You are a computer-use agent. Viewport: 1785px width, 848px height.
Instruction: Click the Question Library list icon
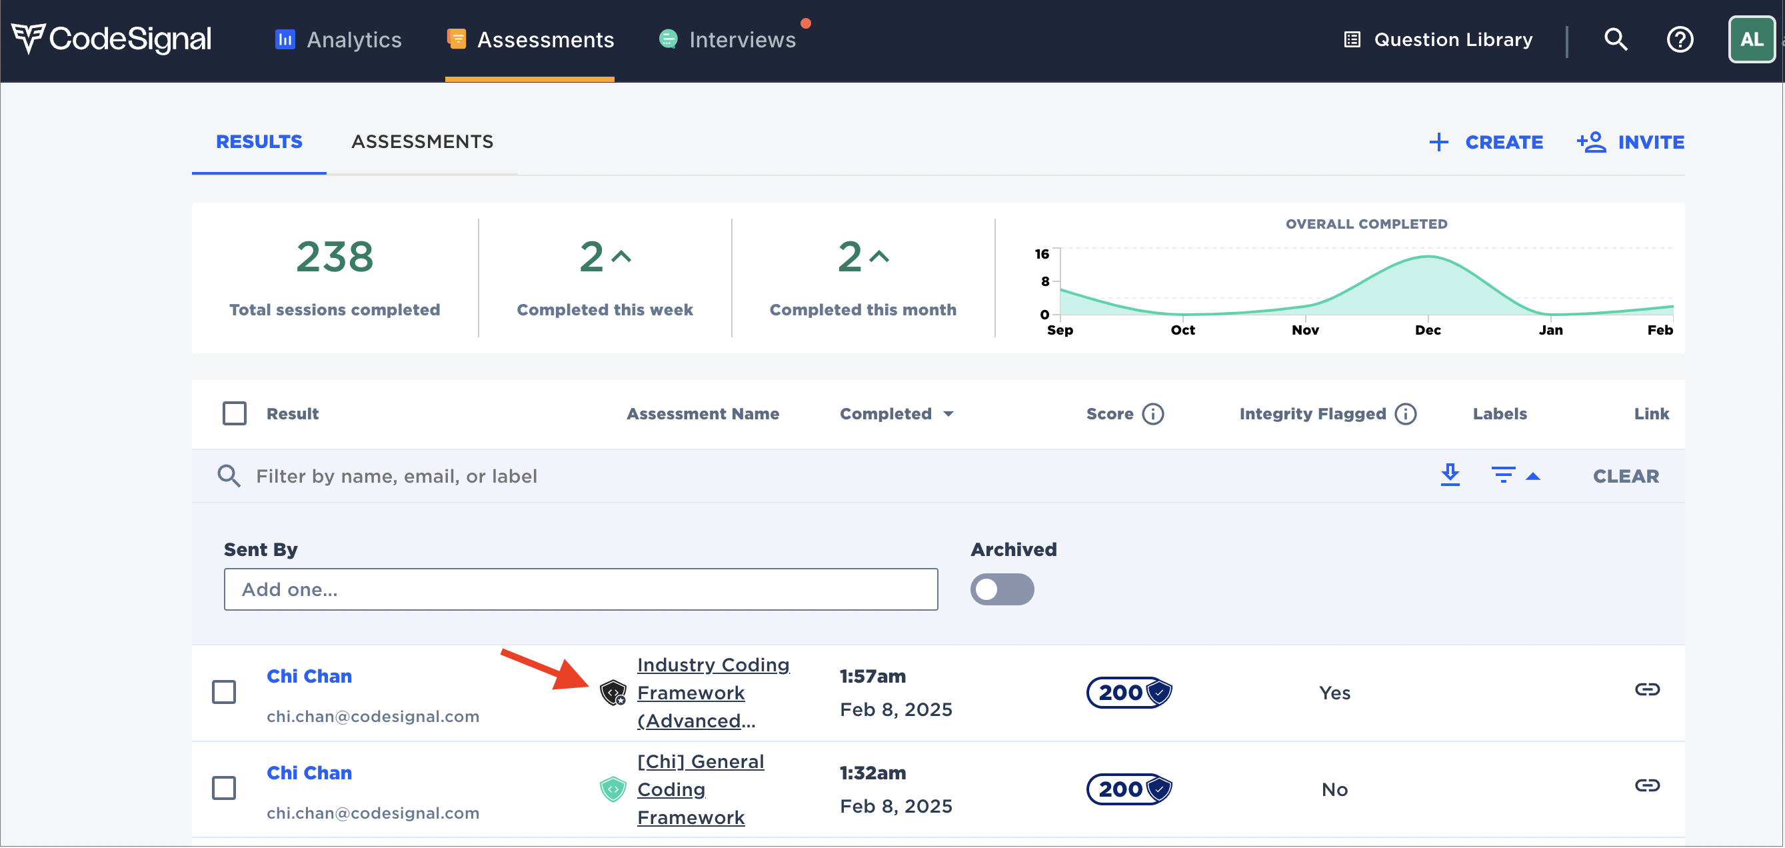click(1352, 39)
